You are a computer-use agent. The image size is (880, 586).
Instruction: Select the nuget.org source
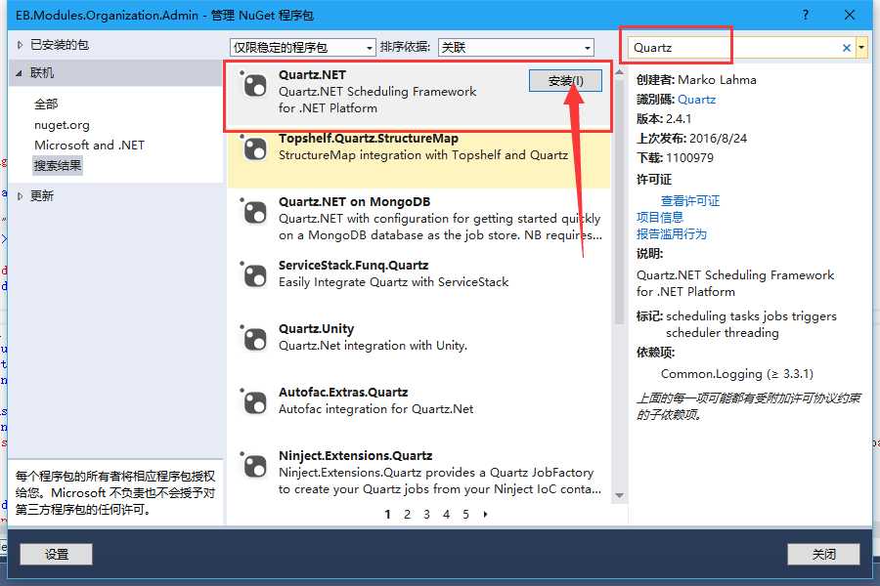coord(62,124)
